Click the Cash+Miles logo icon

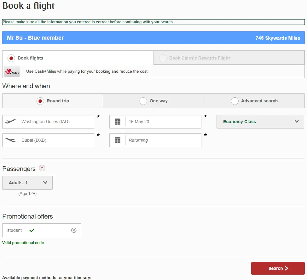[x=12, y=71]
